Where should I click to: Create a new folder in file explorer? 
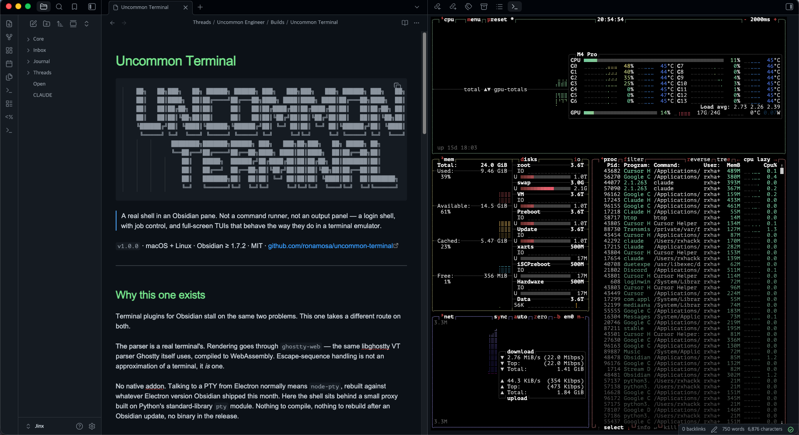(47, 24)
